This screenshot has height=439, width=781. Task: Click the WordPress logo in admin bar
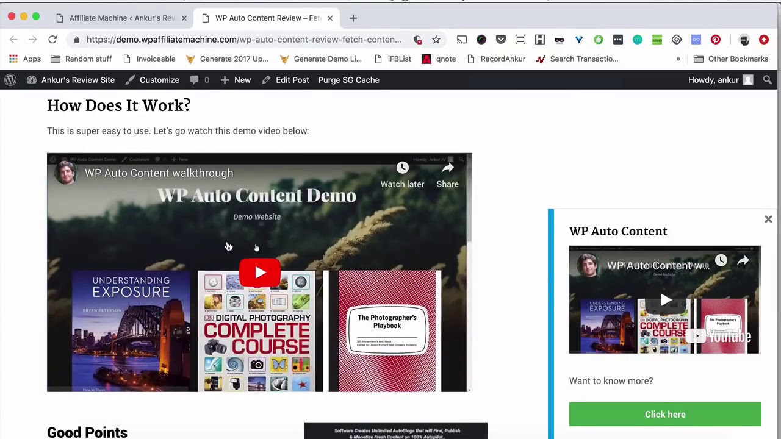click(x=10, y=80)
